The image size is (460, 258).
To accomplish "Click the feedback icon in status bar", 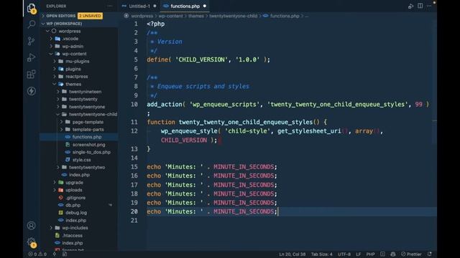I will tap(393, 254).
